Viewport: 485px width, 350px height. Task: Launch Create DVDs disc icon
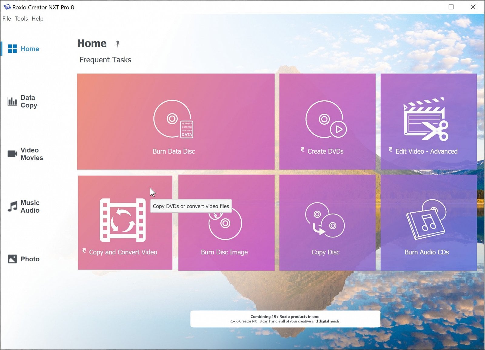(326, 119)
